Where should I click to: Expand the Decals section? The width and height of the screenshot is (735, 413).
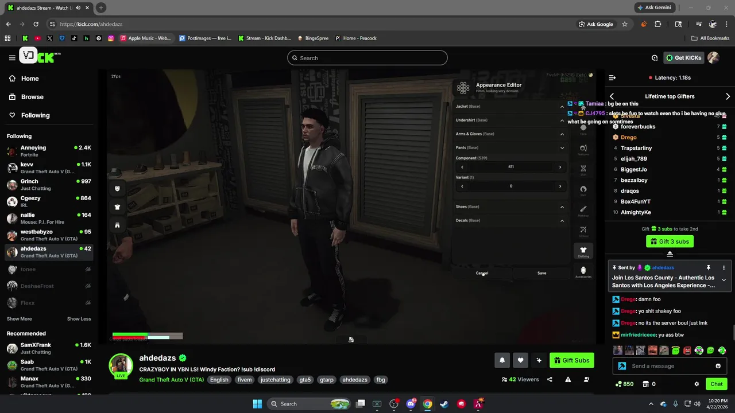click(x=509, y=220)
